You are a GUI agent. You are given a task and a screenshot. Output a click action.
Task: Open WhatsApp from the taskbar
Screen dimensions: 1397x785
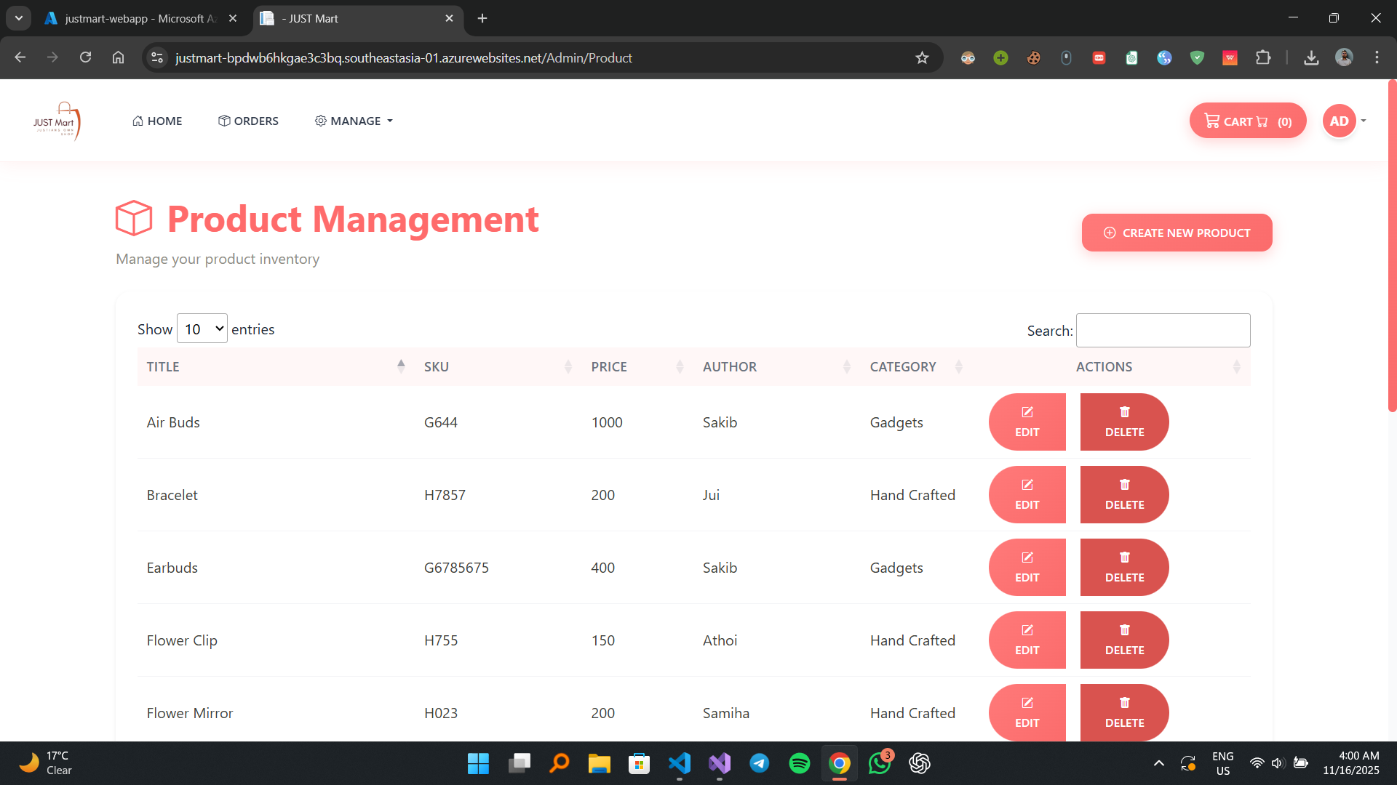pyautogui.click(x=879, y=763)
